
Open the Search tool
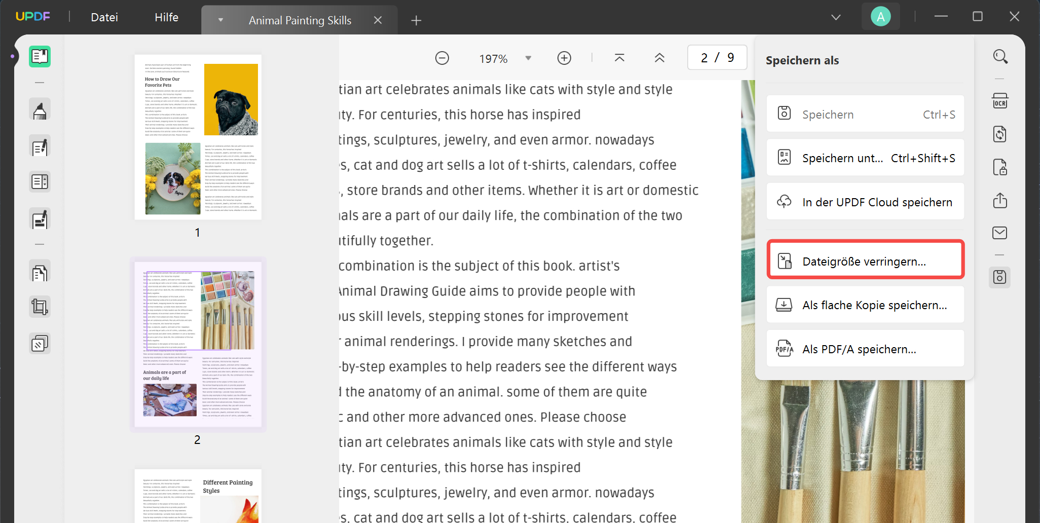[x=1000, y=56]
